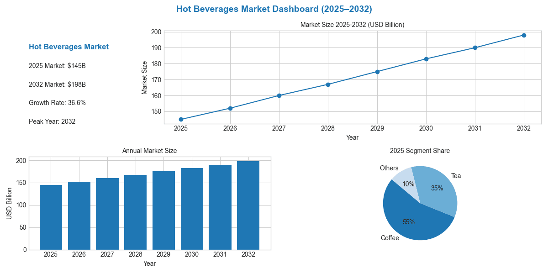Select the 2025 Market $145B stat
The height and width of the screenshot is (274, 548).
click(x=57, y=65)
